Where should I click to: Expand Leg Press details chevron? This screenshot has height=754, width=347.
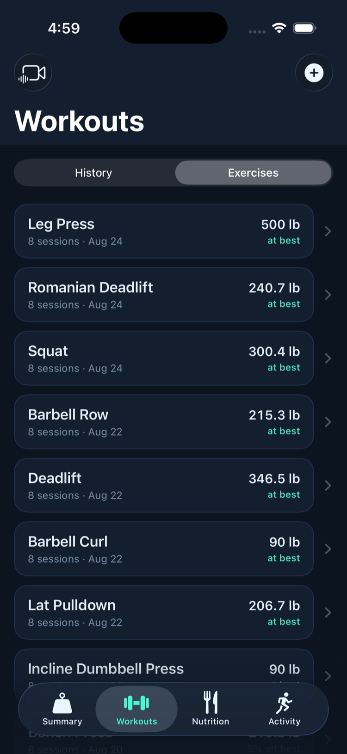point(328,231)
